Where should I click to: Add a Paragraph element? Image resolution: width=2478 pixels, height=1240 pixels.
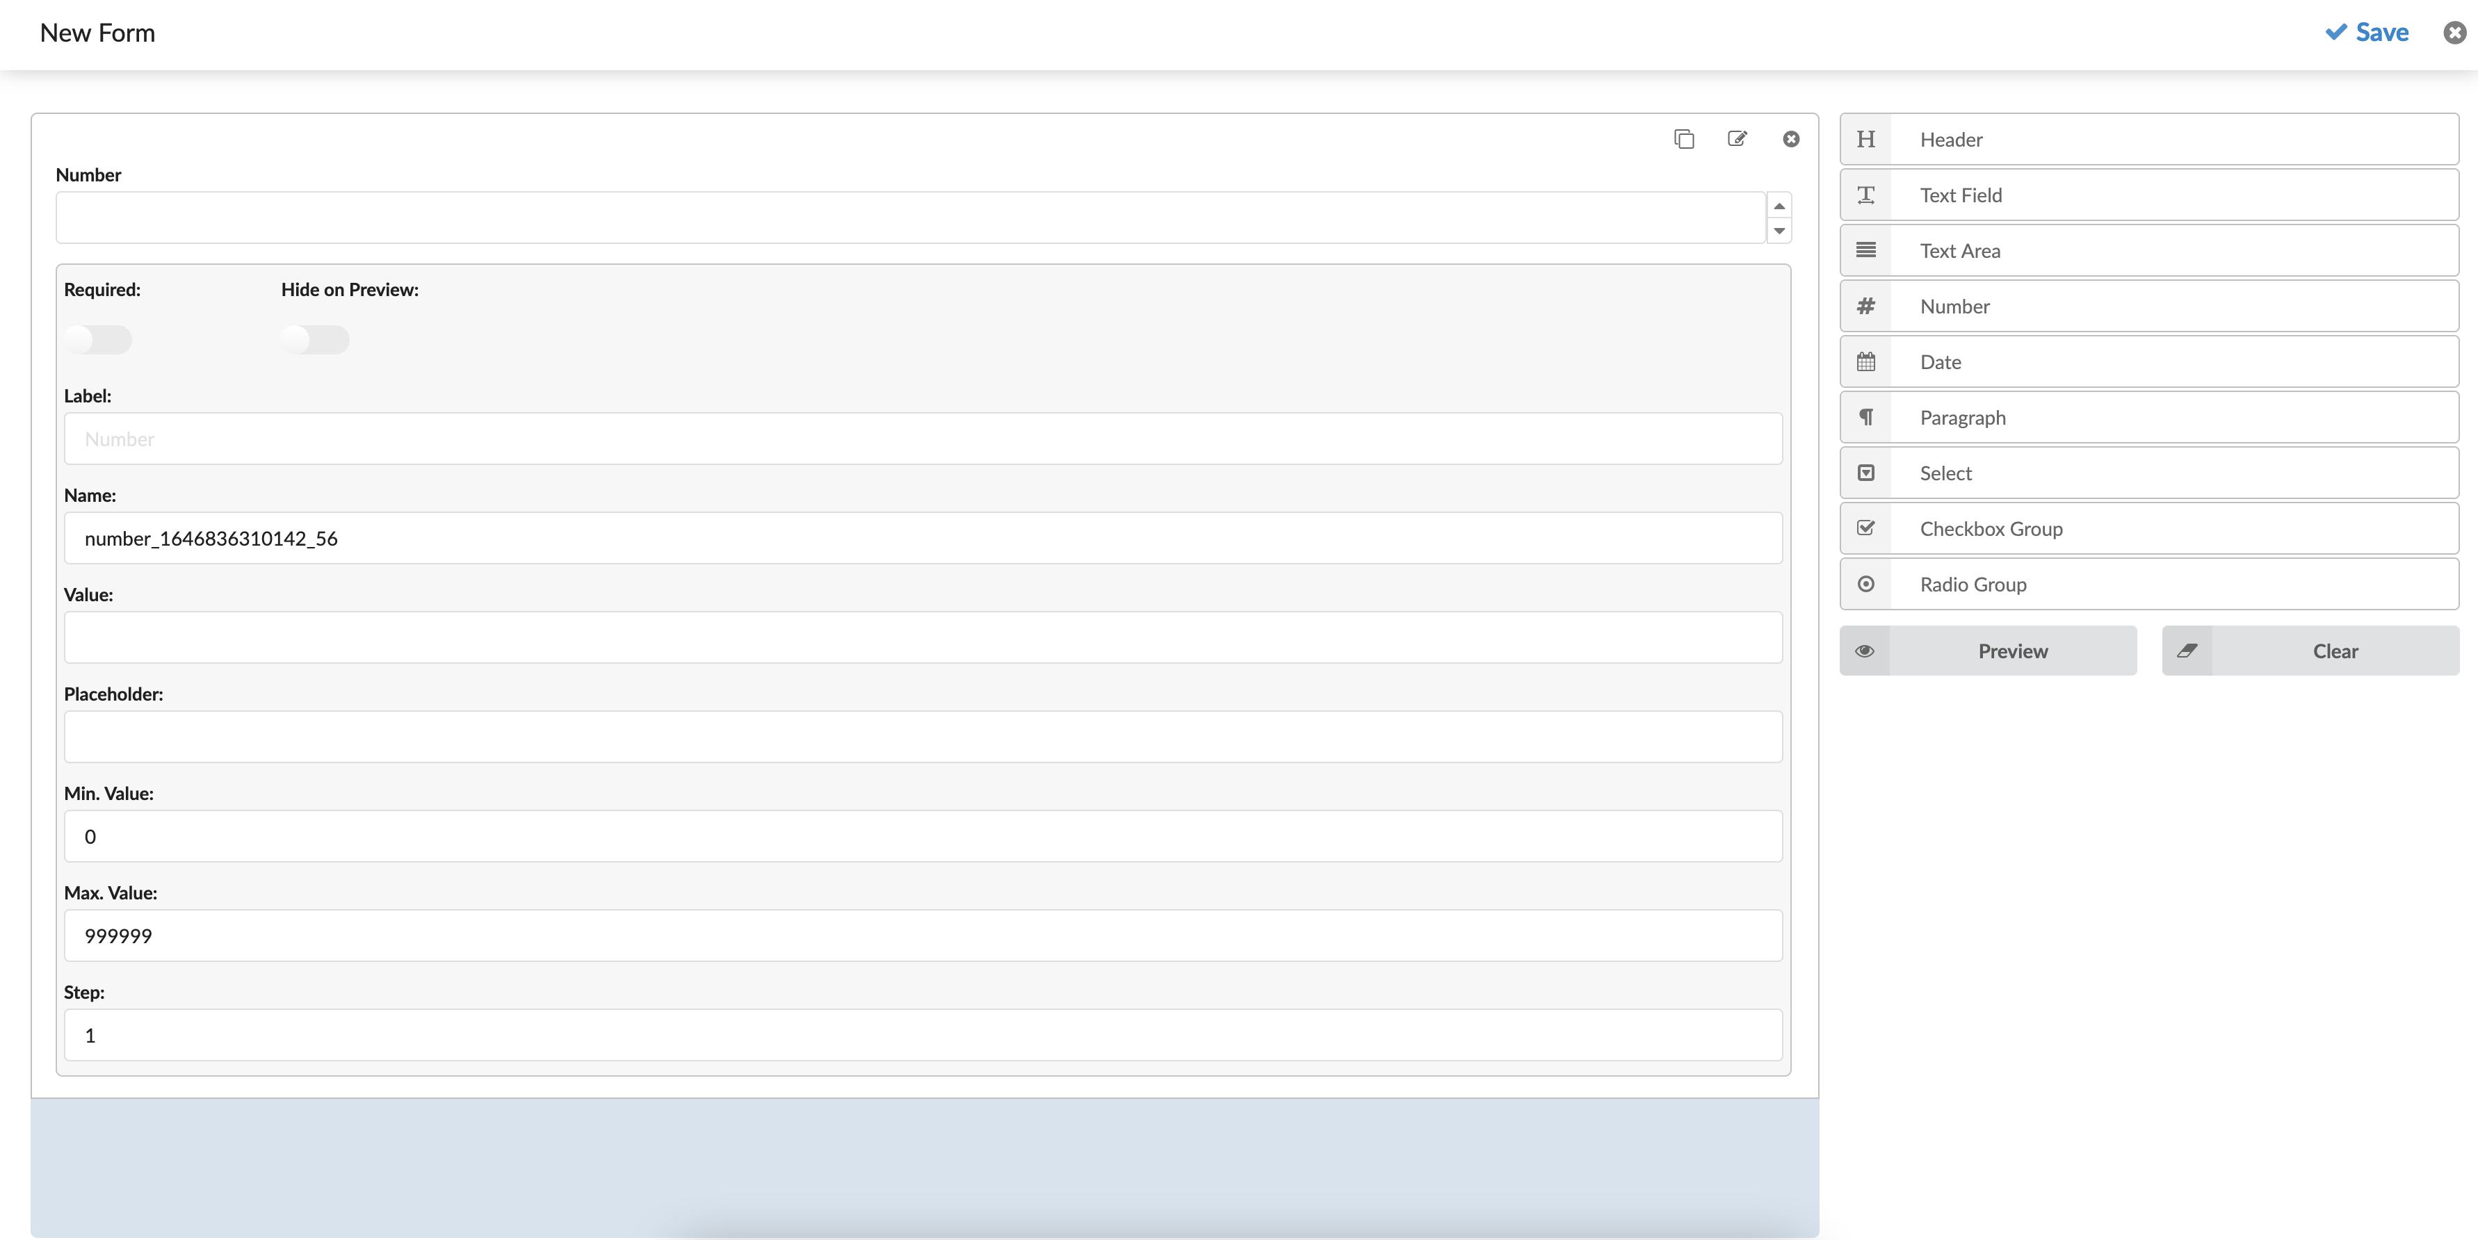click(2149, 418)
